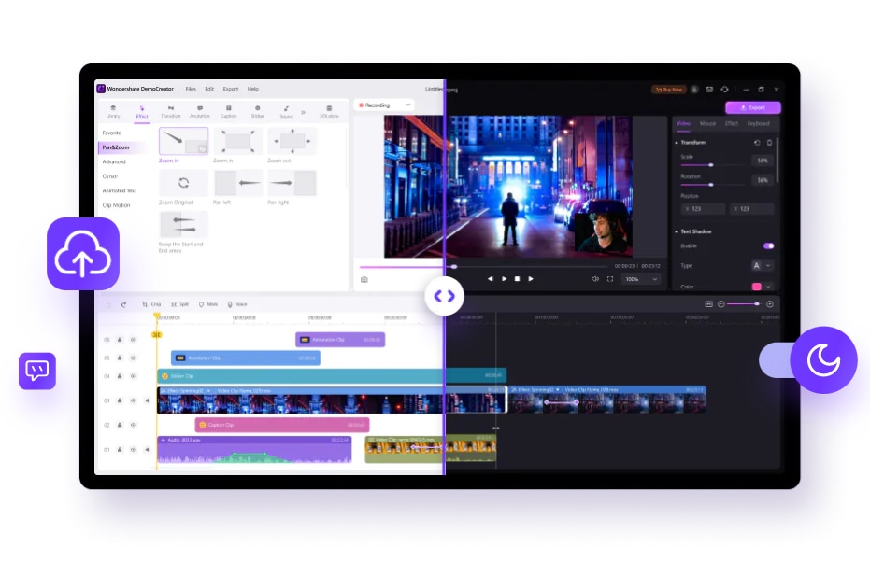Switch to the Mouse tab
The image size is (870, 561).
coord(707,123)
